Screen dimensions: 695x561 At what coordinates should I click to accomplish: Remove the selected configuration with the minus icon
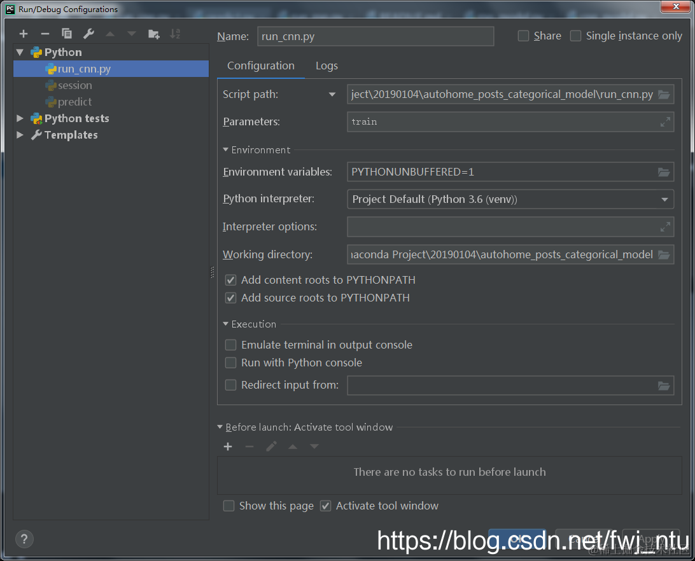tap(45, 34)
